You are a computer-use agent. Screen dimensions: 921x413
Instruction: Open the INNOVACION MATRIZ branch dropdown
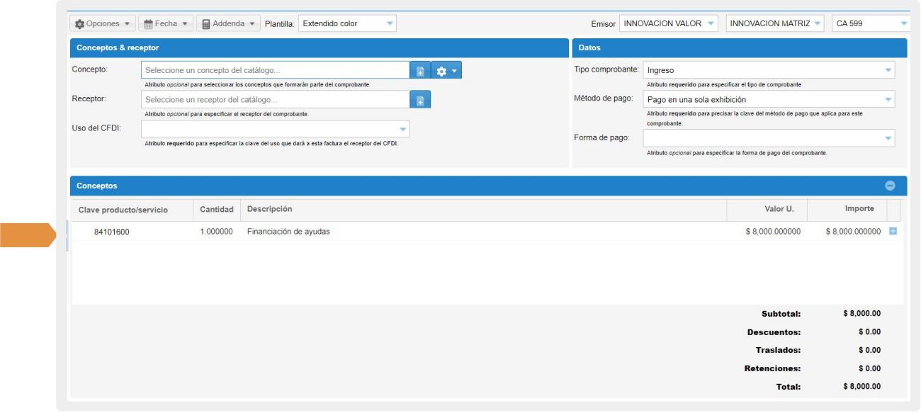[x=775, y=24]
